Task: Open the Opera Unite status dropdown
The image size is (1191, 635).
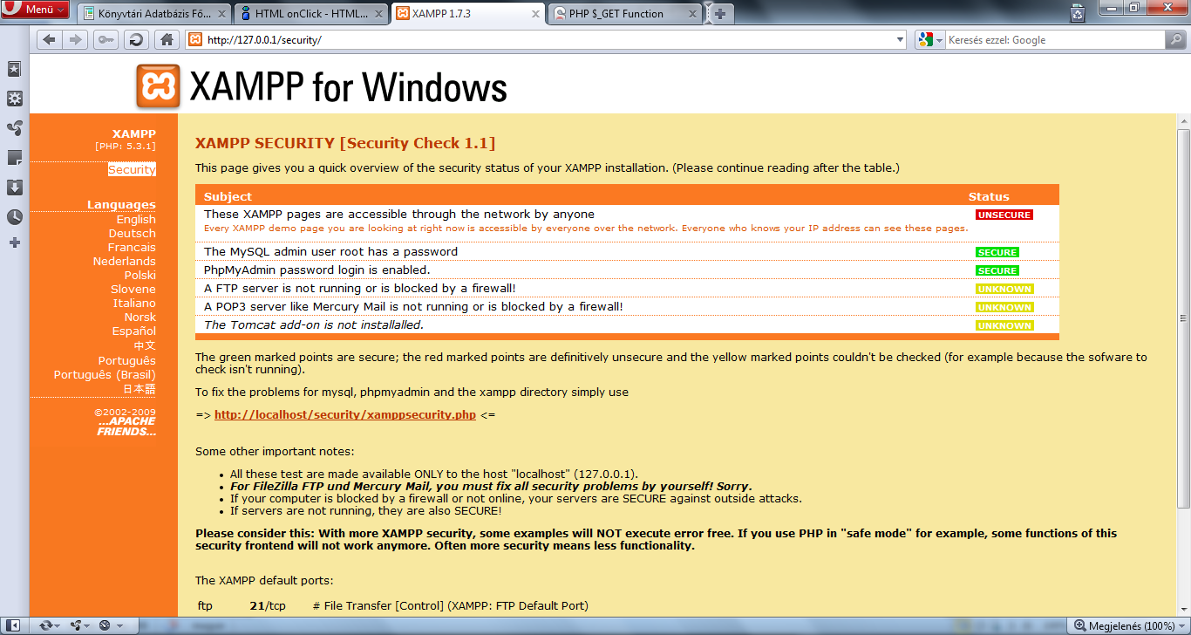Action: pos(80,625)
